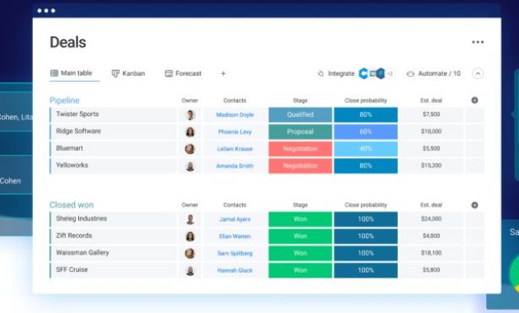Open the Integrate menu
The width and height of the screenshot is (519, 313).
(336, 73)
